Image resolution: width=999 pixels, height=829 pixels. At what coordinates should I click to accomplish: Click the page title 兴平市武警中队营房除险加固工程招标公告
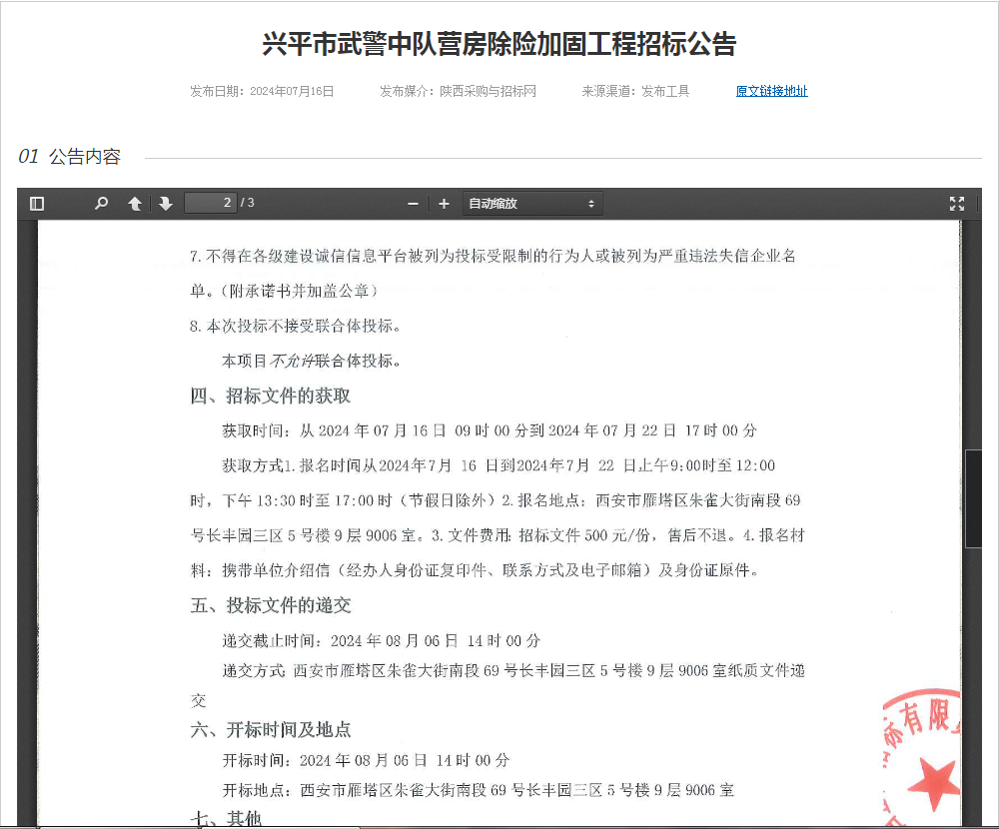tap(499, 44)
